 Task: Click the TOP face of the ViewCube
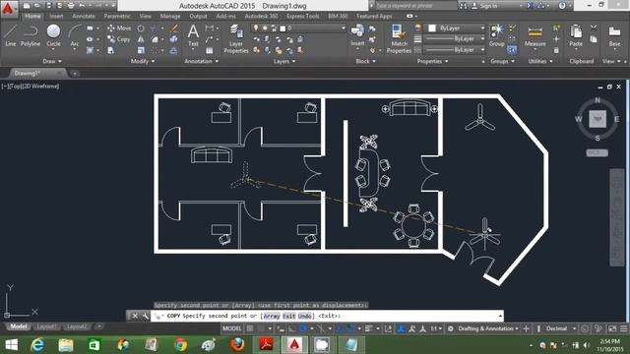pyautogui.click(x=598, y=119)
